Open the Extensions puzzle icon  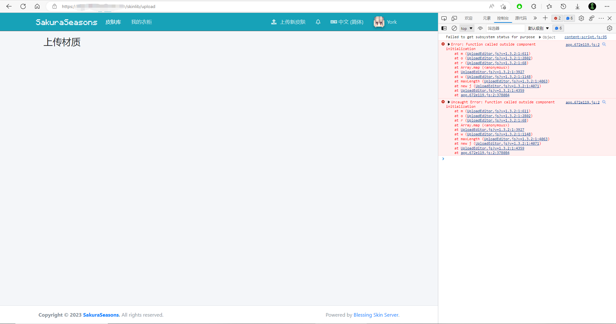click(x=534, y=6)
